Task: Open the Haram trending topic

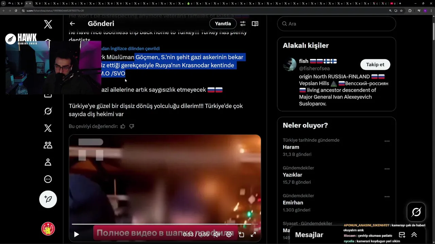Action: point(291,147)
